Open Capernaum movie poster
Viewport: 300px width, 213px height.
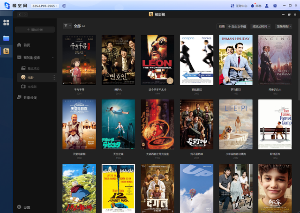pyautogui.click(x=275, y=188)
